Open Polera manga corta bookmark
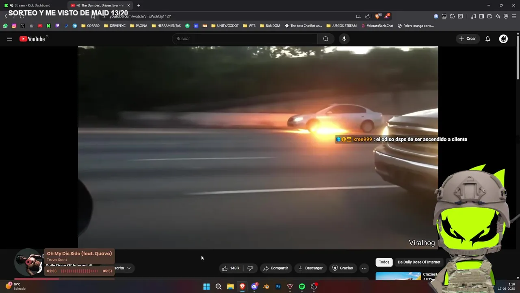Screen dimensions: 520x293 [x=416, y=26]
